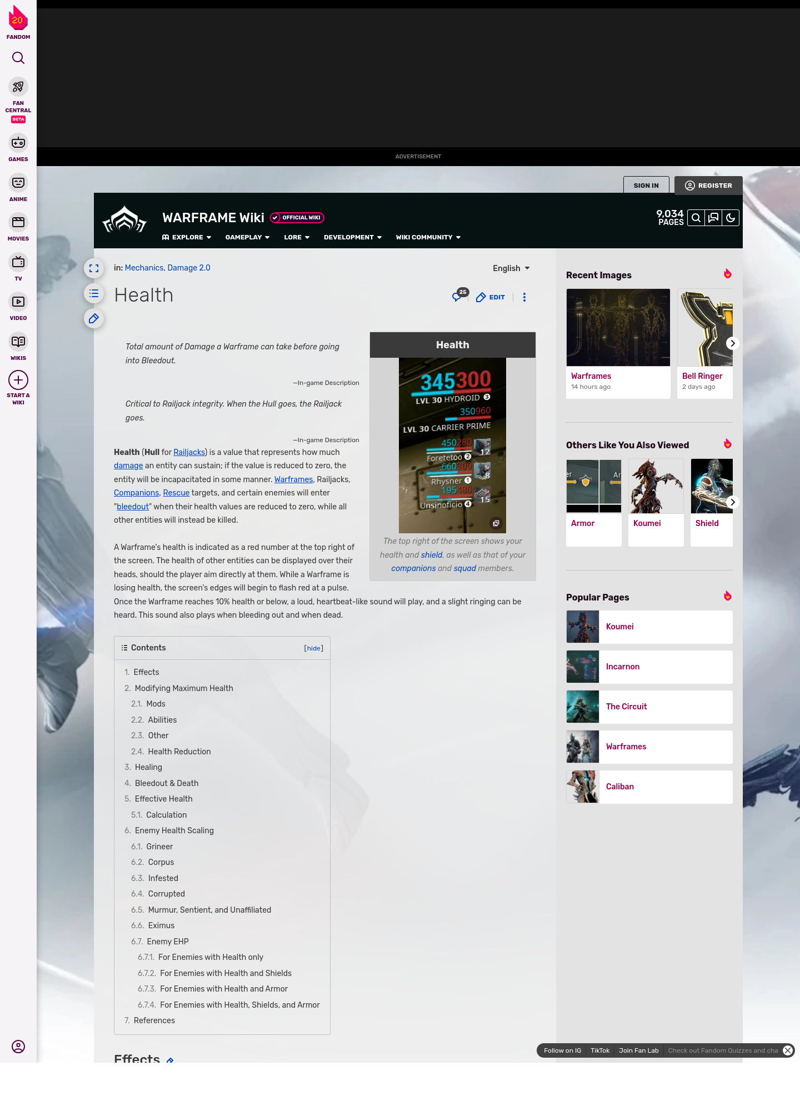Open the Fandom sidebar search icon
800x1111 pixels.
(18, 58)
